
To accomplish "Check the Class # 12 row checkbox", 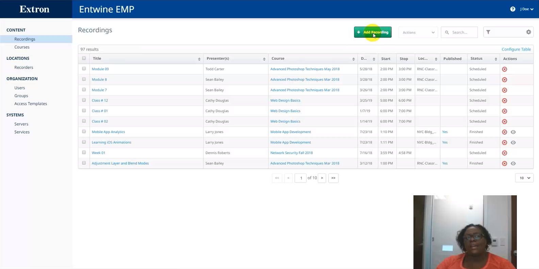I will click(x=84, y=100).
